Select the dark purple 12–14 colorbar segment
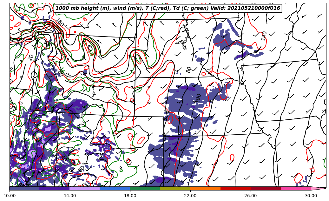The height and width of the screenshot is (201, 329). [55, 188]
